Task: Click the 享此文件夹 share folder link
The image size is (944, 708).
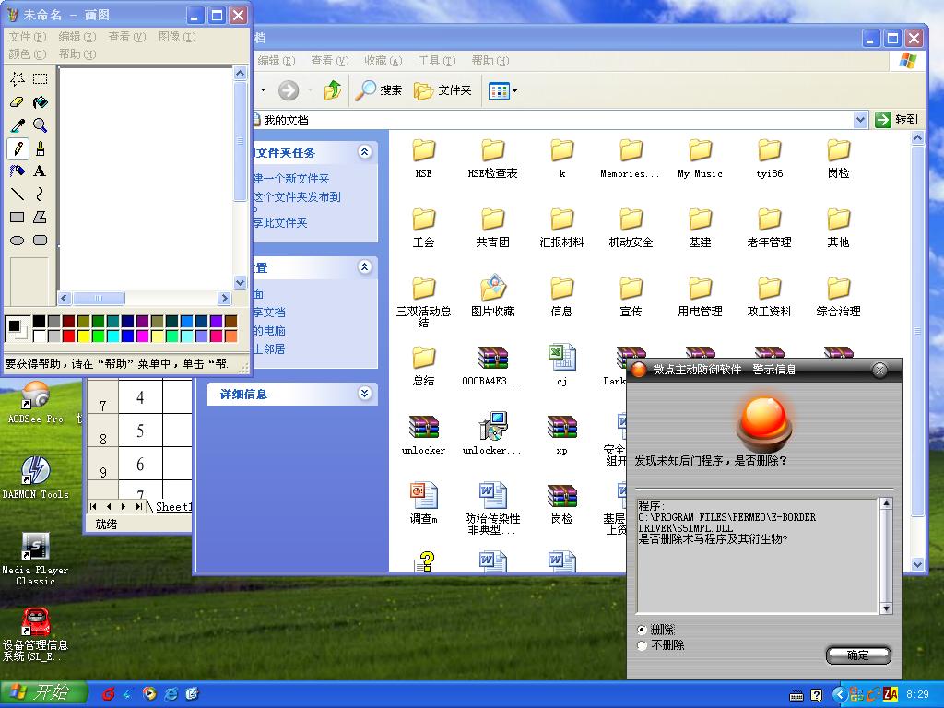Action: pos(280,223)
